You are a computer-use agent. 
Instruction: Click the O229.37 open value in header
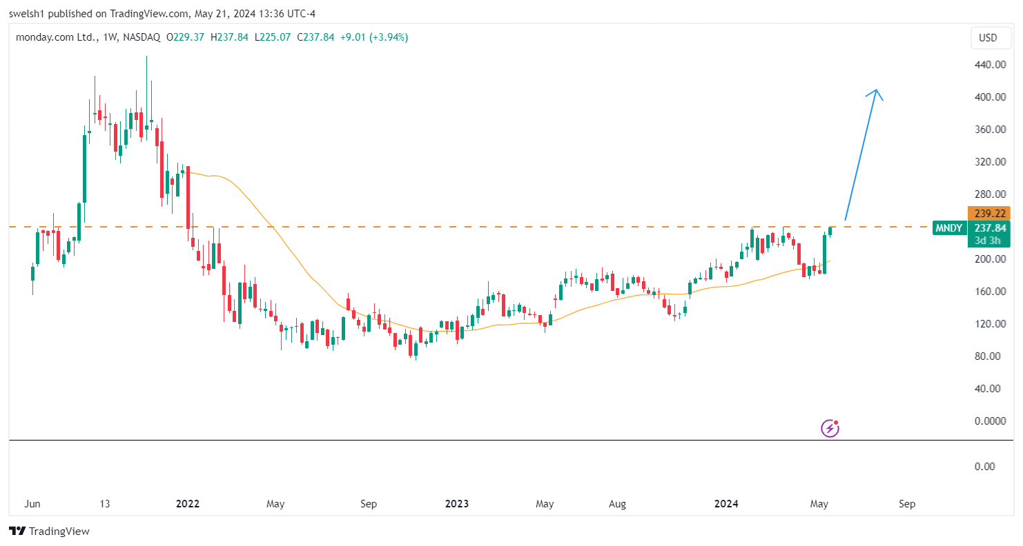(185, 37)
